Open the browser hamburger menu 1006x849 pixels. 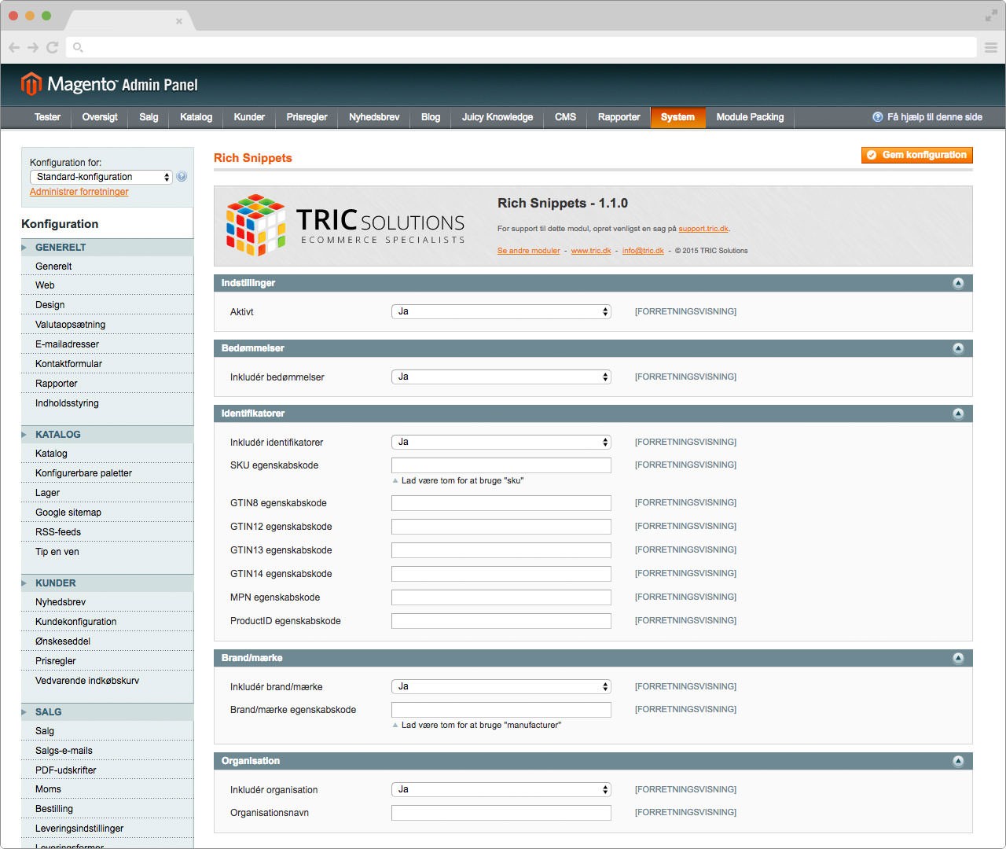point(991,48)
